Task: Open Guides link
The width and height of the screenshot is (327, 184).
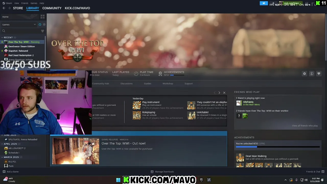Action: tap(147, 84)
